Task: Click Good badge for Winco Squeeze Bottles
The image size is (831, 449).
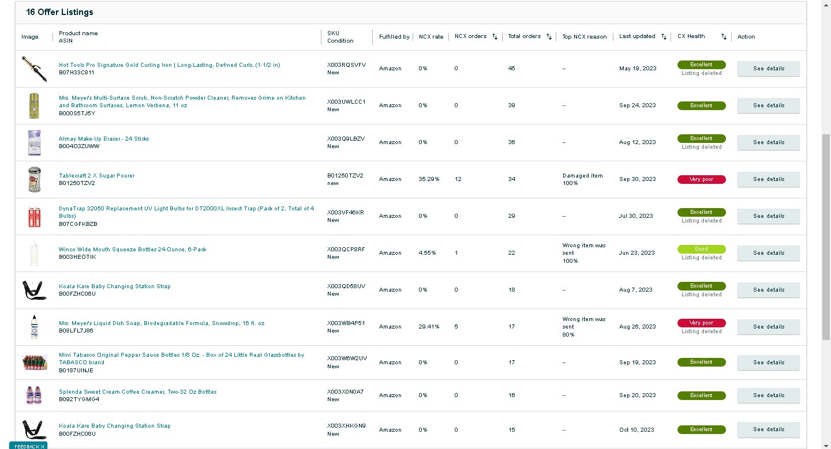Action: coord(701,249)
